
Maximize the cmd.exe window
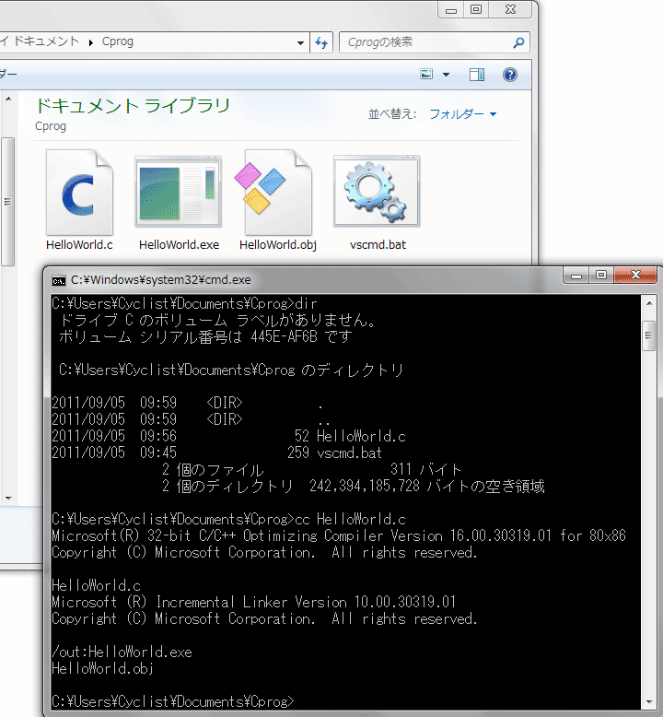pyautogui.click(x=601, y=275)
